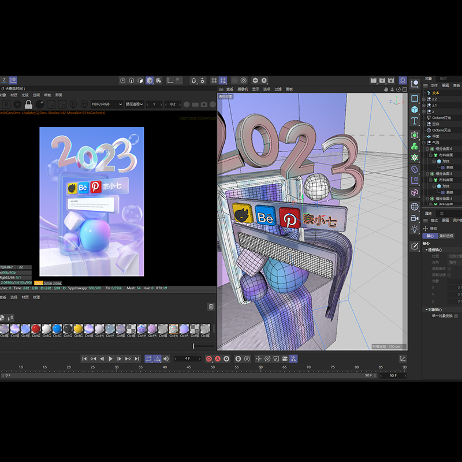
Task: Select the yellow material swatch
Action: tap(79, 329)
